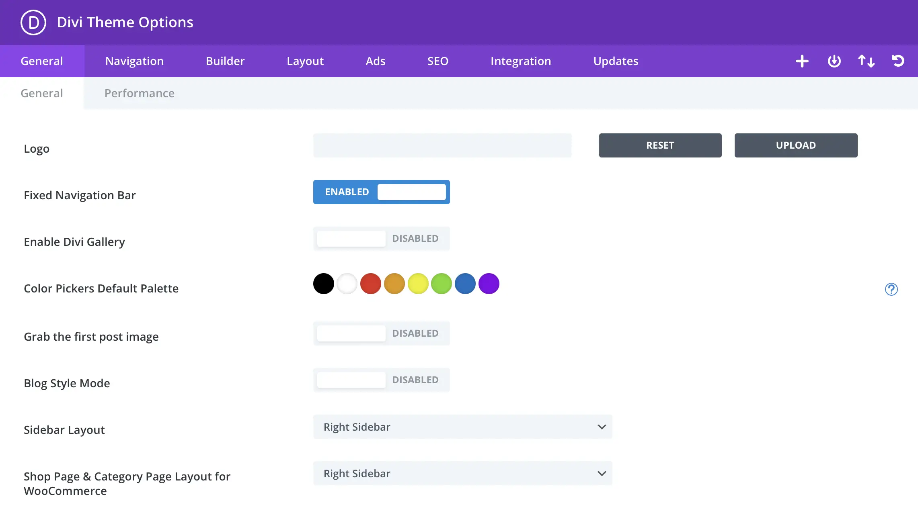The image size is (918, 509).
Task: Click the Reset button for logo
Action: (x=660, y=145)
